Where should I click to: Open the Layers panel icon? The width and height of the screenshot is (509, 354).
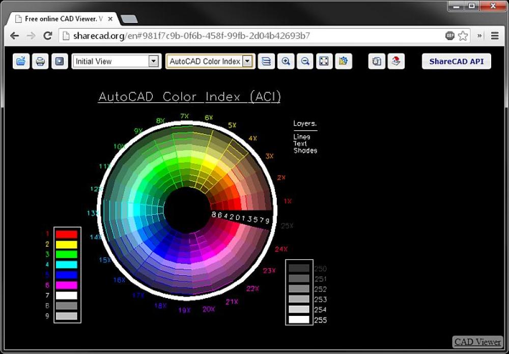point(266,61)
